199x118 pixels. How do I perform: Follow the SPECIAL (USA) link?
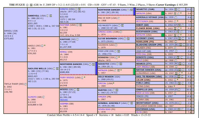coord(105,83)
